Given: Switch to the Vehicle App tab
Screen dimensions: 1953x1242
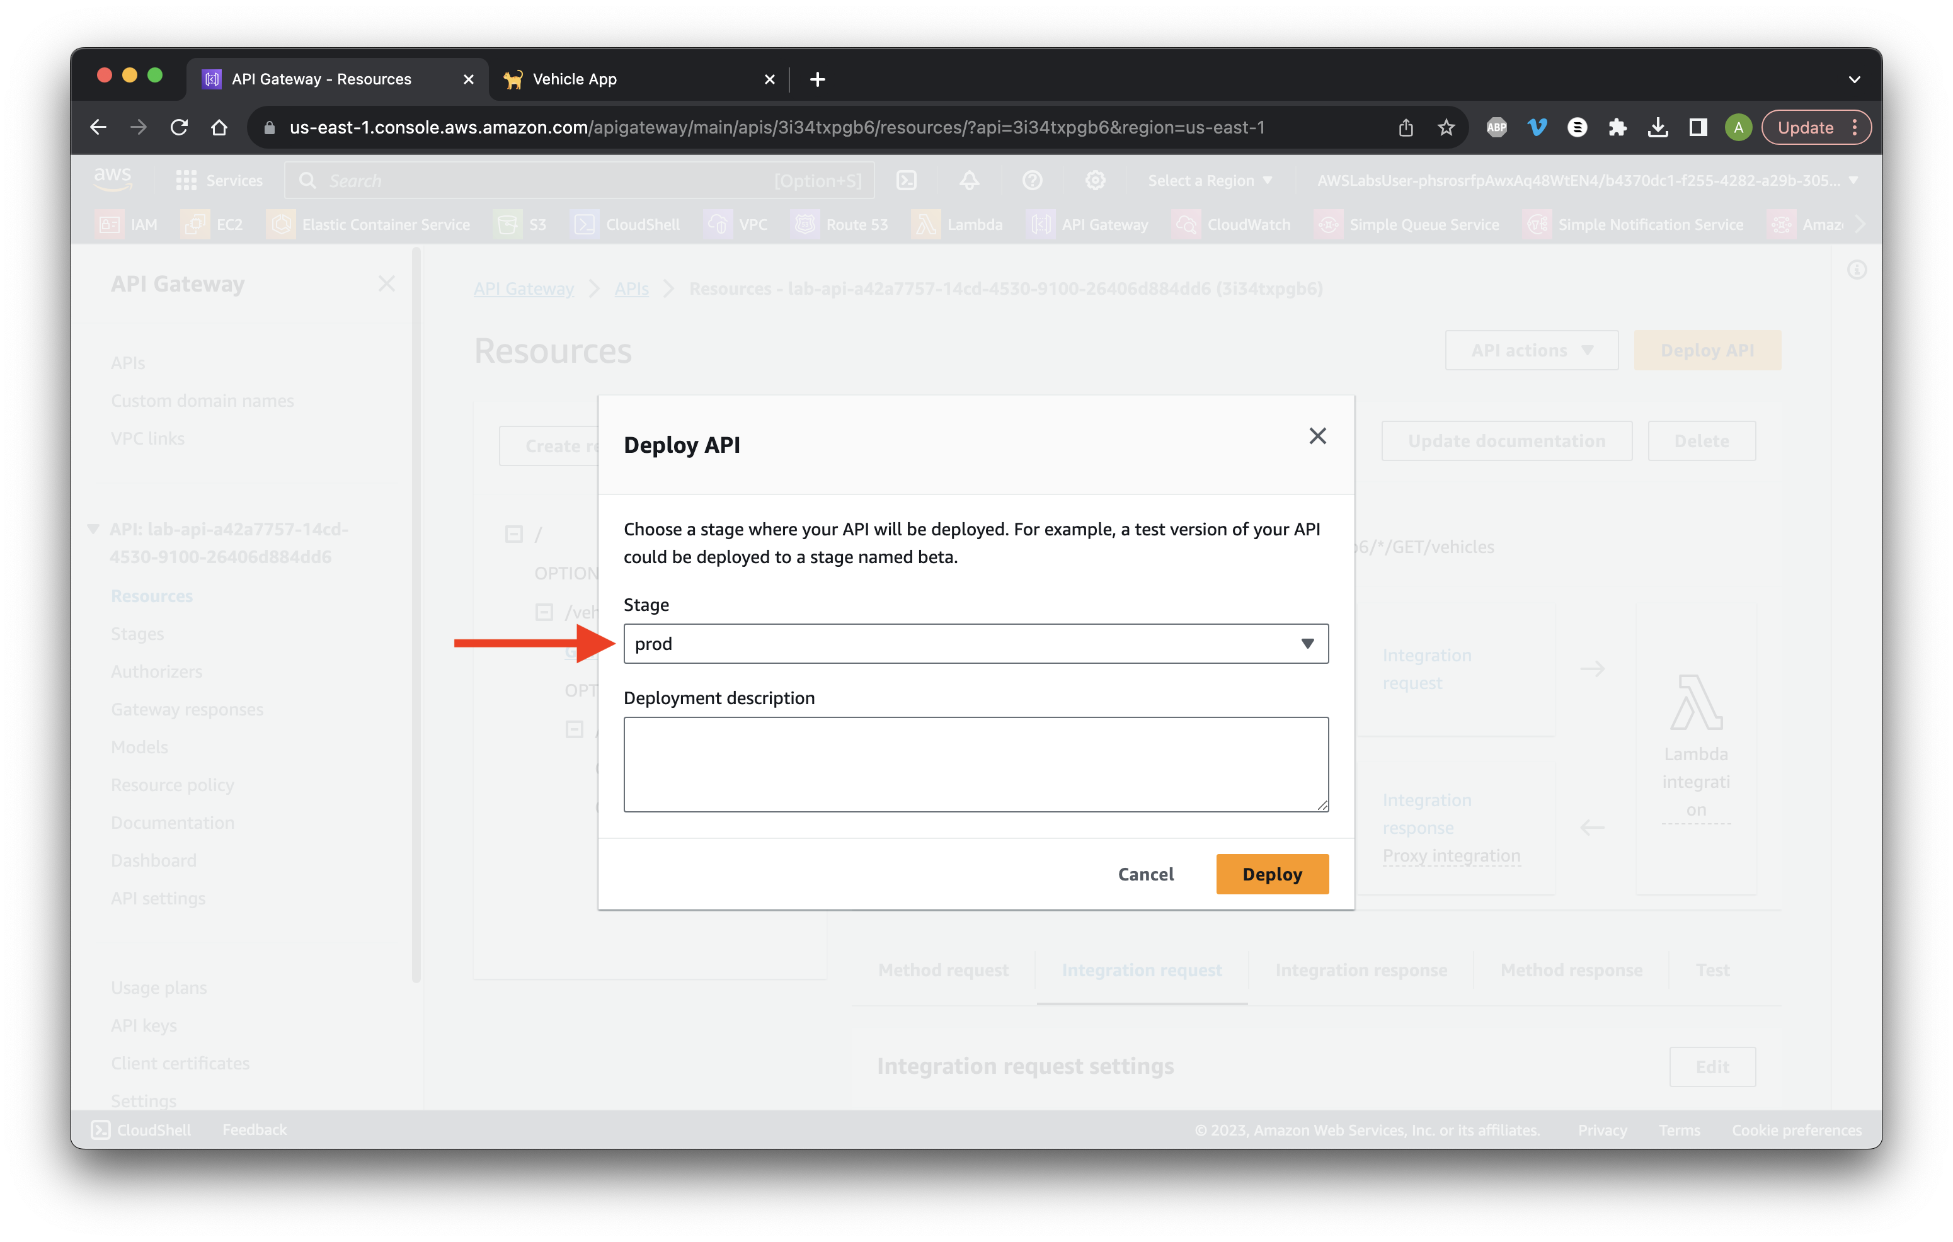Looking at the screenshot, I should coord(639,79).
